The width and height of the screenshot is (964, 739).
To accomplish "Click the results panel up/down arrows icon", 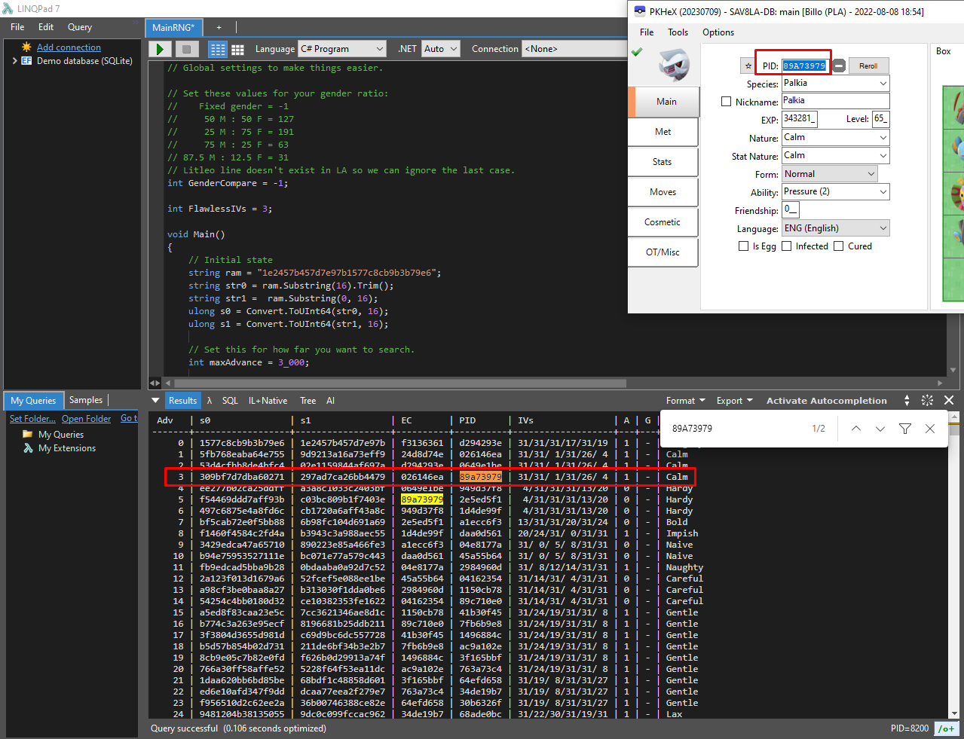I will [x=907, y=400].
